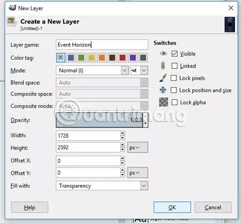Viewport: 241px width, 223px height.
Task: Close the New Layer dialog
Action: 231,8
